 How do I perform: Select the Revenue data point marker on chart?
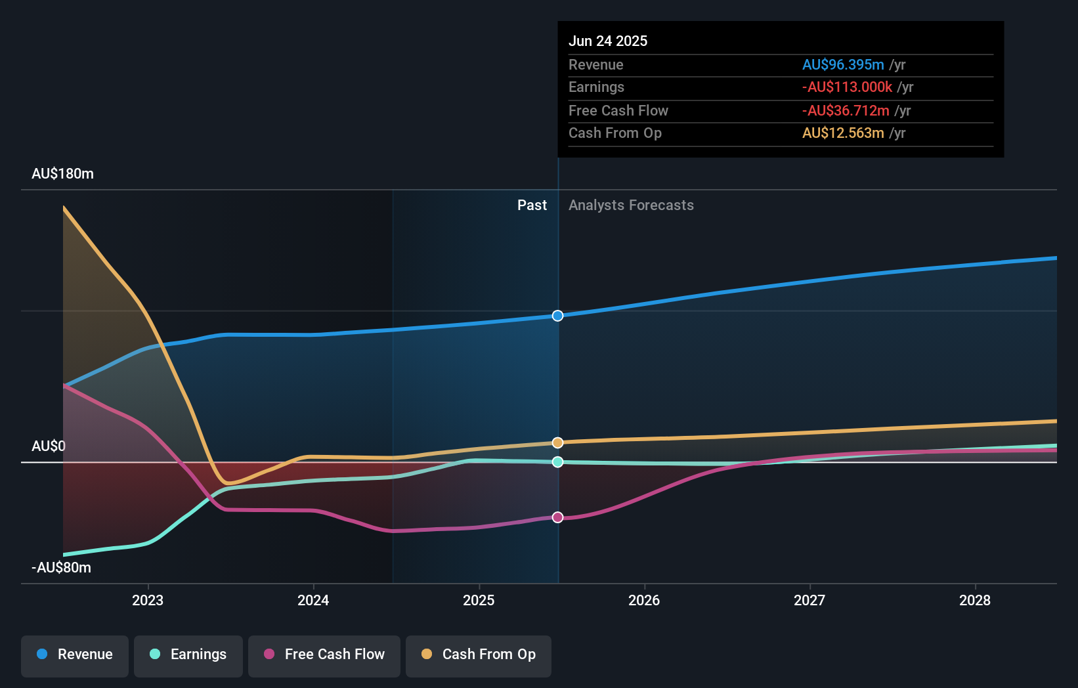557,316
